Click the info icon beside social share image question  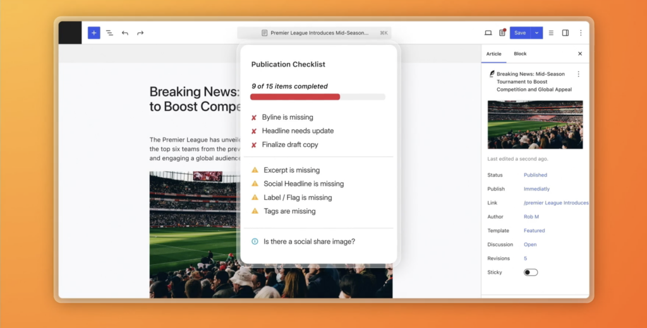point(255,242)
